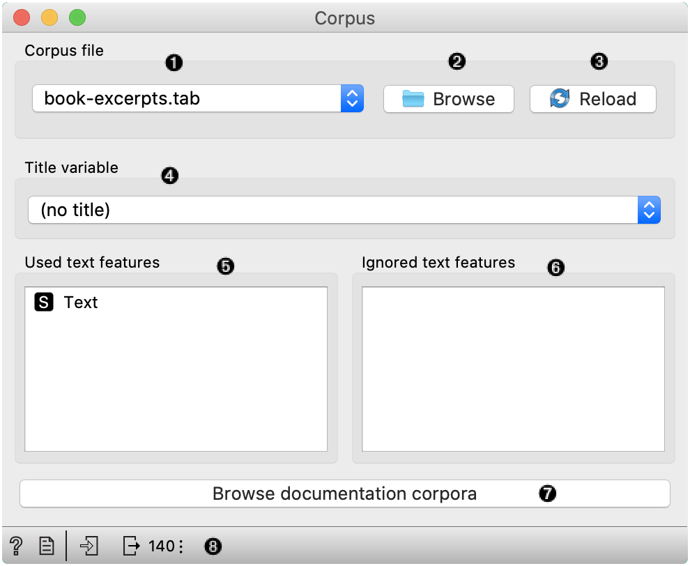The height and width of the screenshot is (566, 690).
Task: Expand the Title variable dropdown arrow
Action: point(649,210)
